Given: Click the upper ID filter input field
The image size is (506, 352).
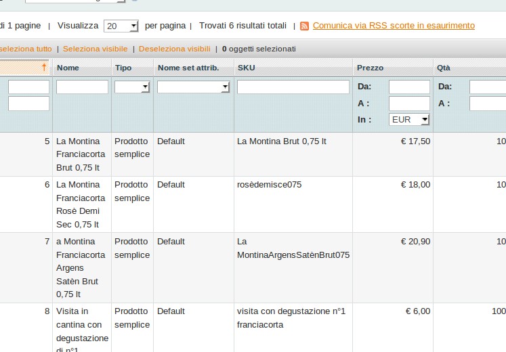Looking at the screenshot, I should click(x=28, y=87).
